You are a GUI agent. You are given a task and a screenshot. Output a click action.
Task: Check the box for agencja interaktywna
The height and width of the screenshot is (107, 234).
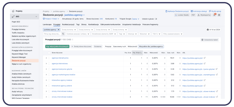point(49,58)
